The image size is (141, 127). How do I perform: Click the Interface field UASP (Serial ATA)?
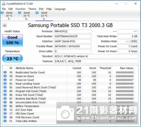point(72,41)
